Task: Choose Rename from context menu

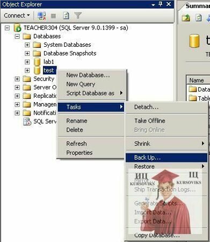Action: (91, 121)
